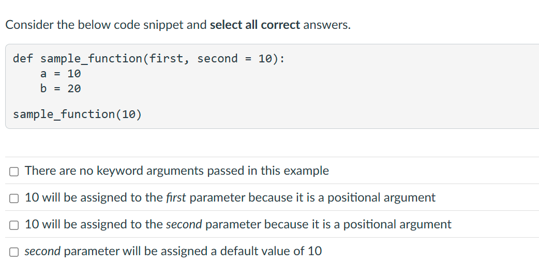539x266 pixels.
Task: Click the bold "select all correct" text
Action: click(x=254, y=25)
